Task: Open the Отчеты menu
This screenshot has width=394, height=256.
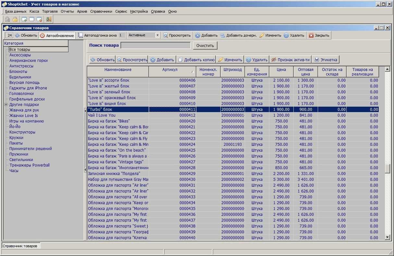Action: tap(67, 11)
